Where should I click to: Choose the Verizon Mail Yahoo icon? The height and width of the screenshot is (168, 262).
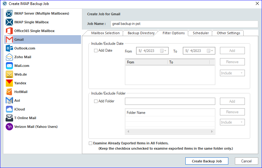click(9, 127)
